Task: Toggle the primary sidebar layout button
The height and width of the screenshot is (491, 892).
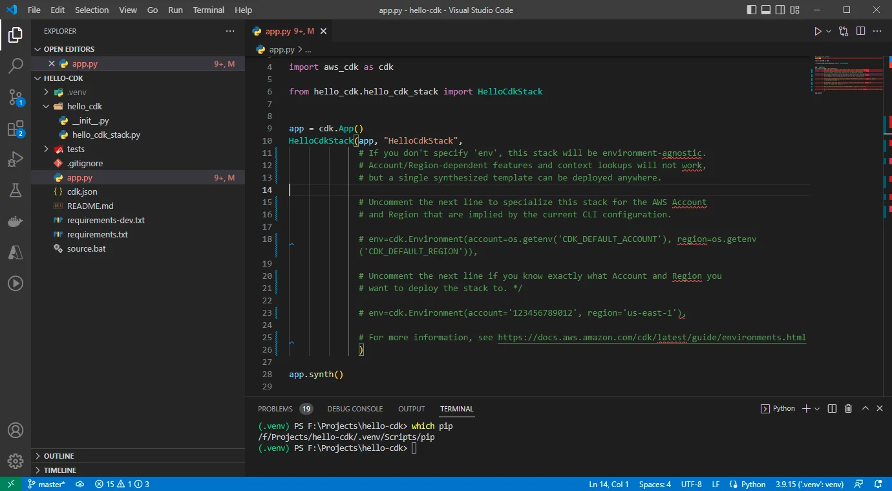Action: pyautogui.click(x=751, y=10)
